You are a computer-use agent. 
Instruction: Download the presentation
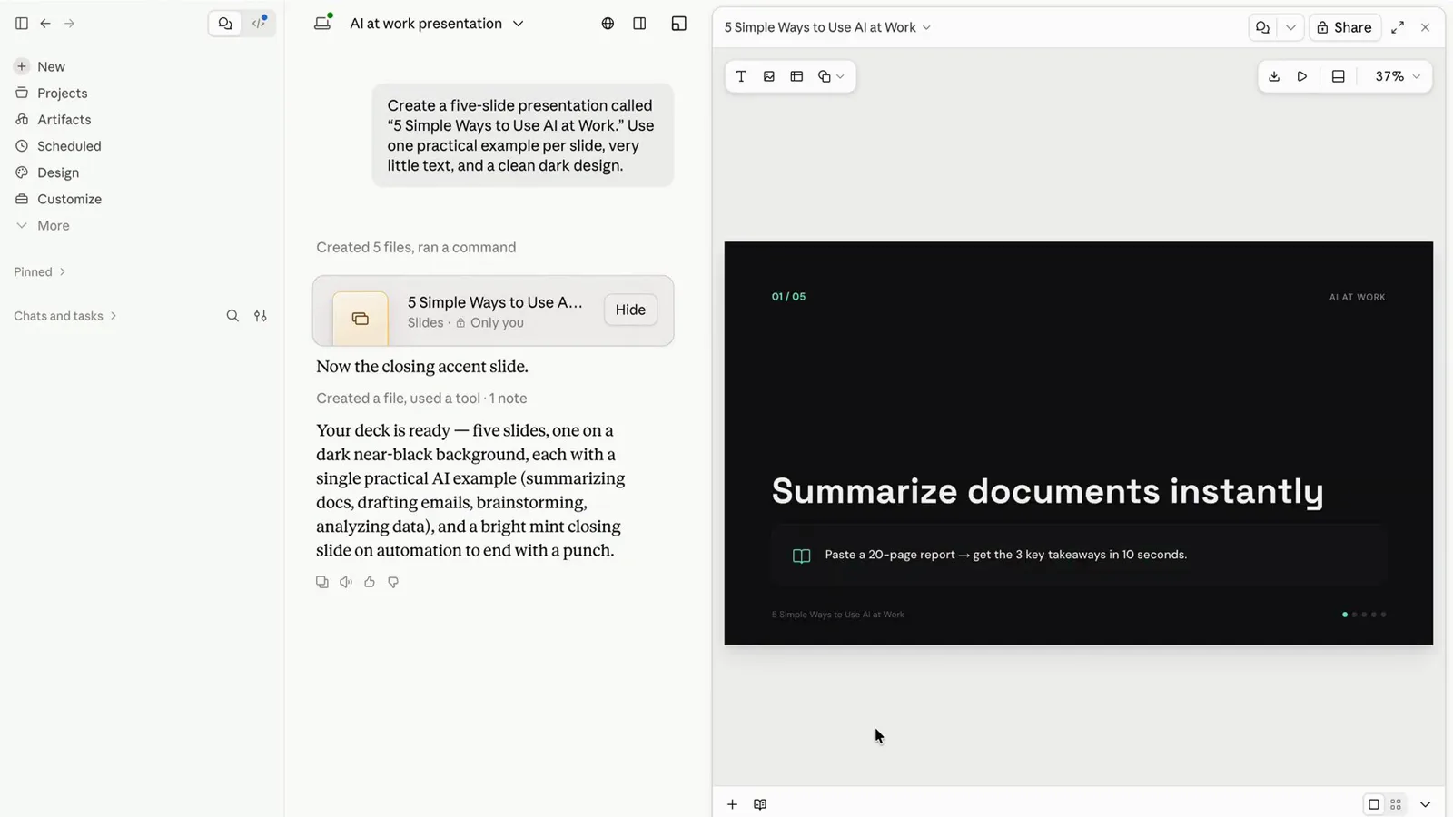tap(1274, 76)
